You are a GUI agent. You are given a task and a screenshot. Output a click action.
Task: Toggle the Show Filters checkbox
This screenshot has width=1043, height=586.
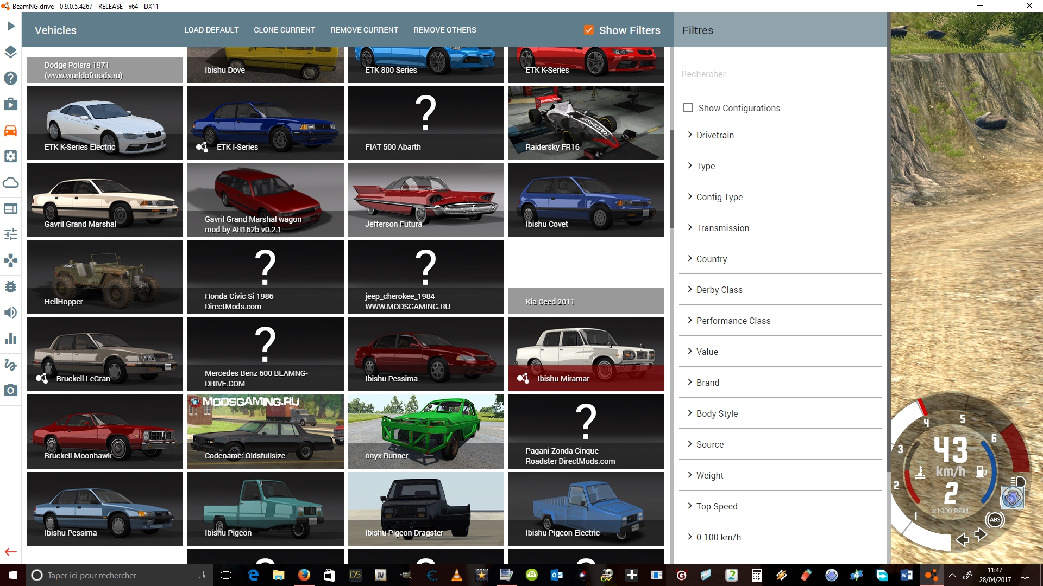coord(589,30)
